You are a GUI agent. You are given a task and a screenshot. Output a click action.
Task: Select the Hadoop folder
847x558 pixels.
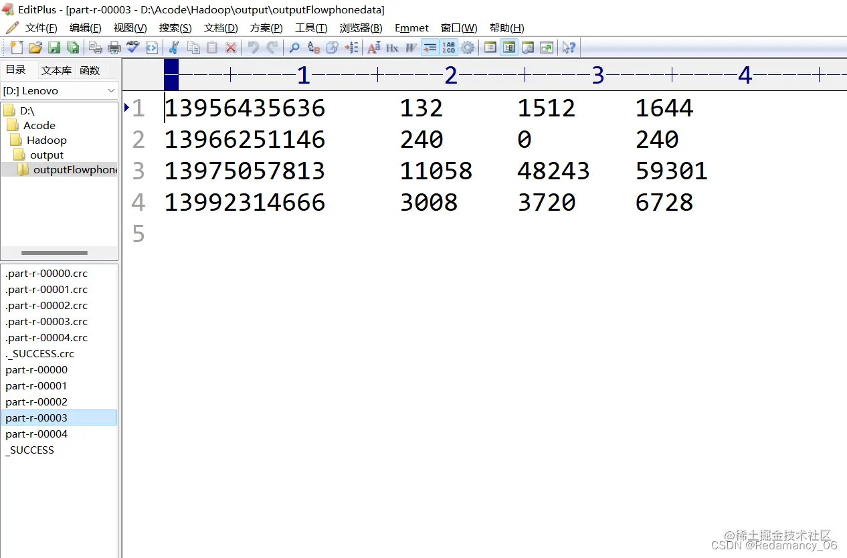coord(46,140)
